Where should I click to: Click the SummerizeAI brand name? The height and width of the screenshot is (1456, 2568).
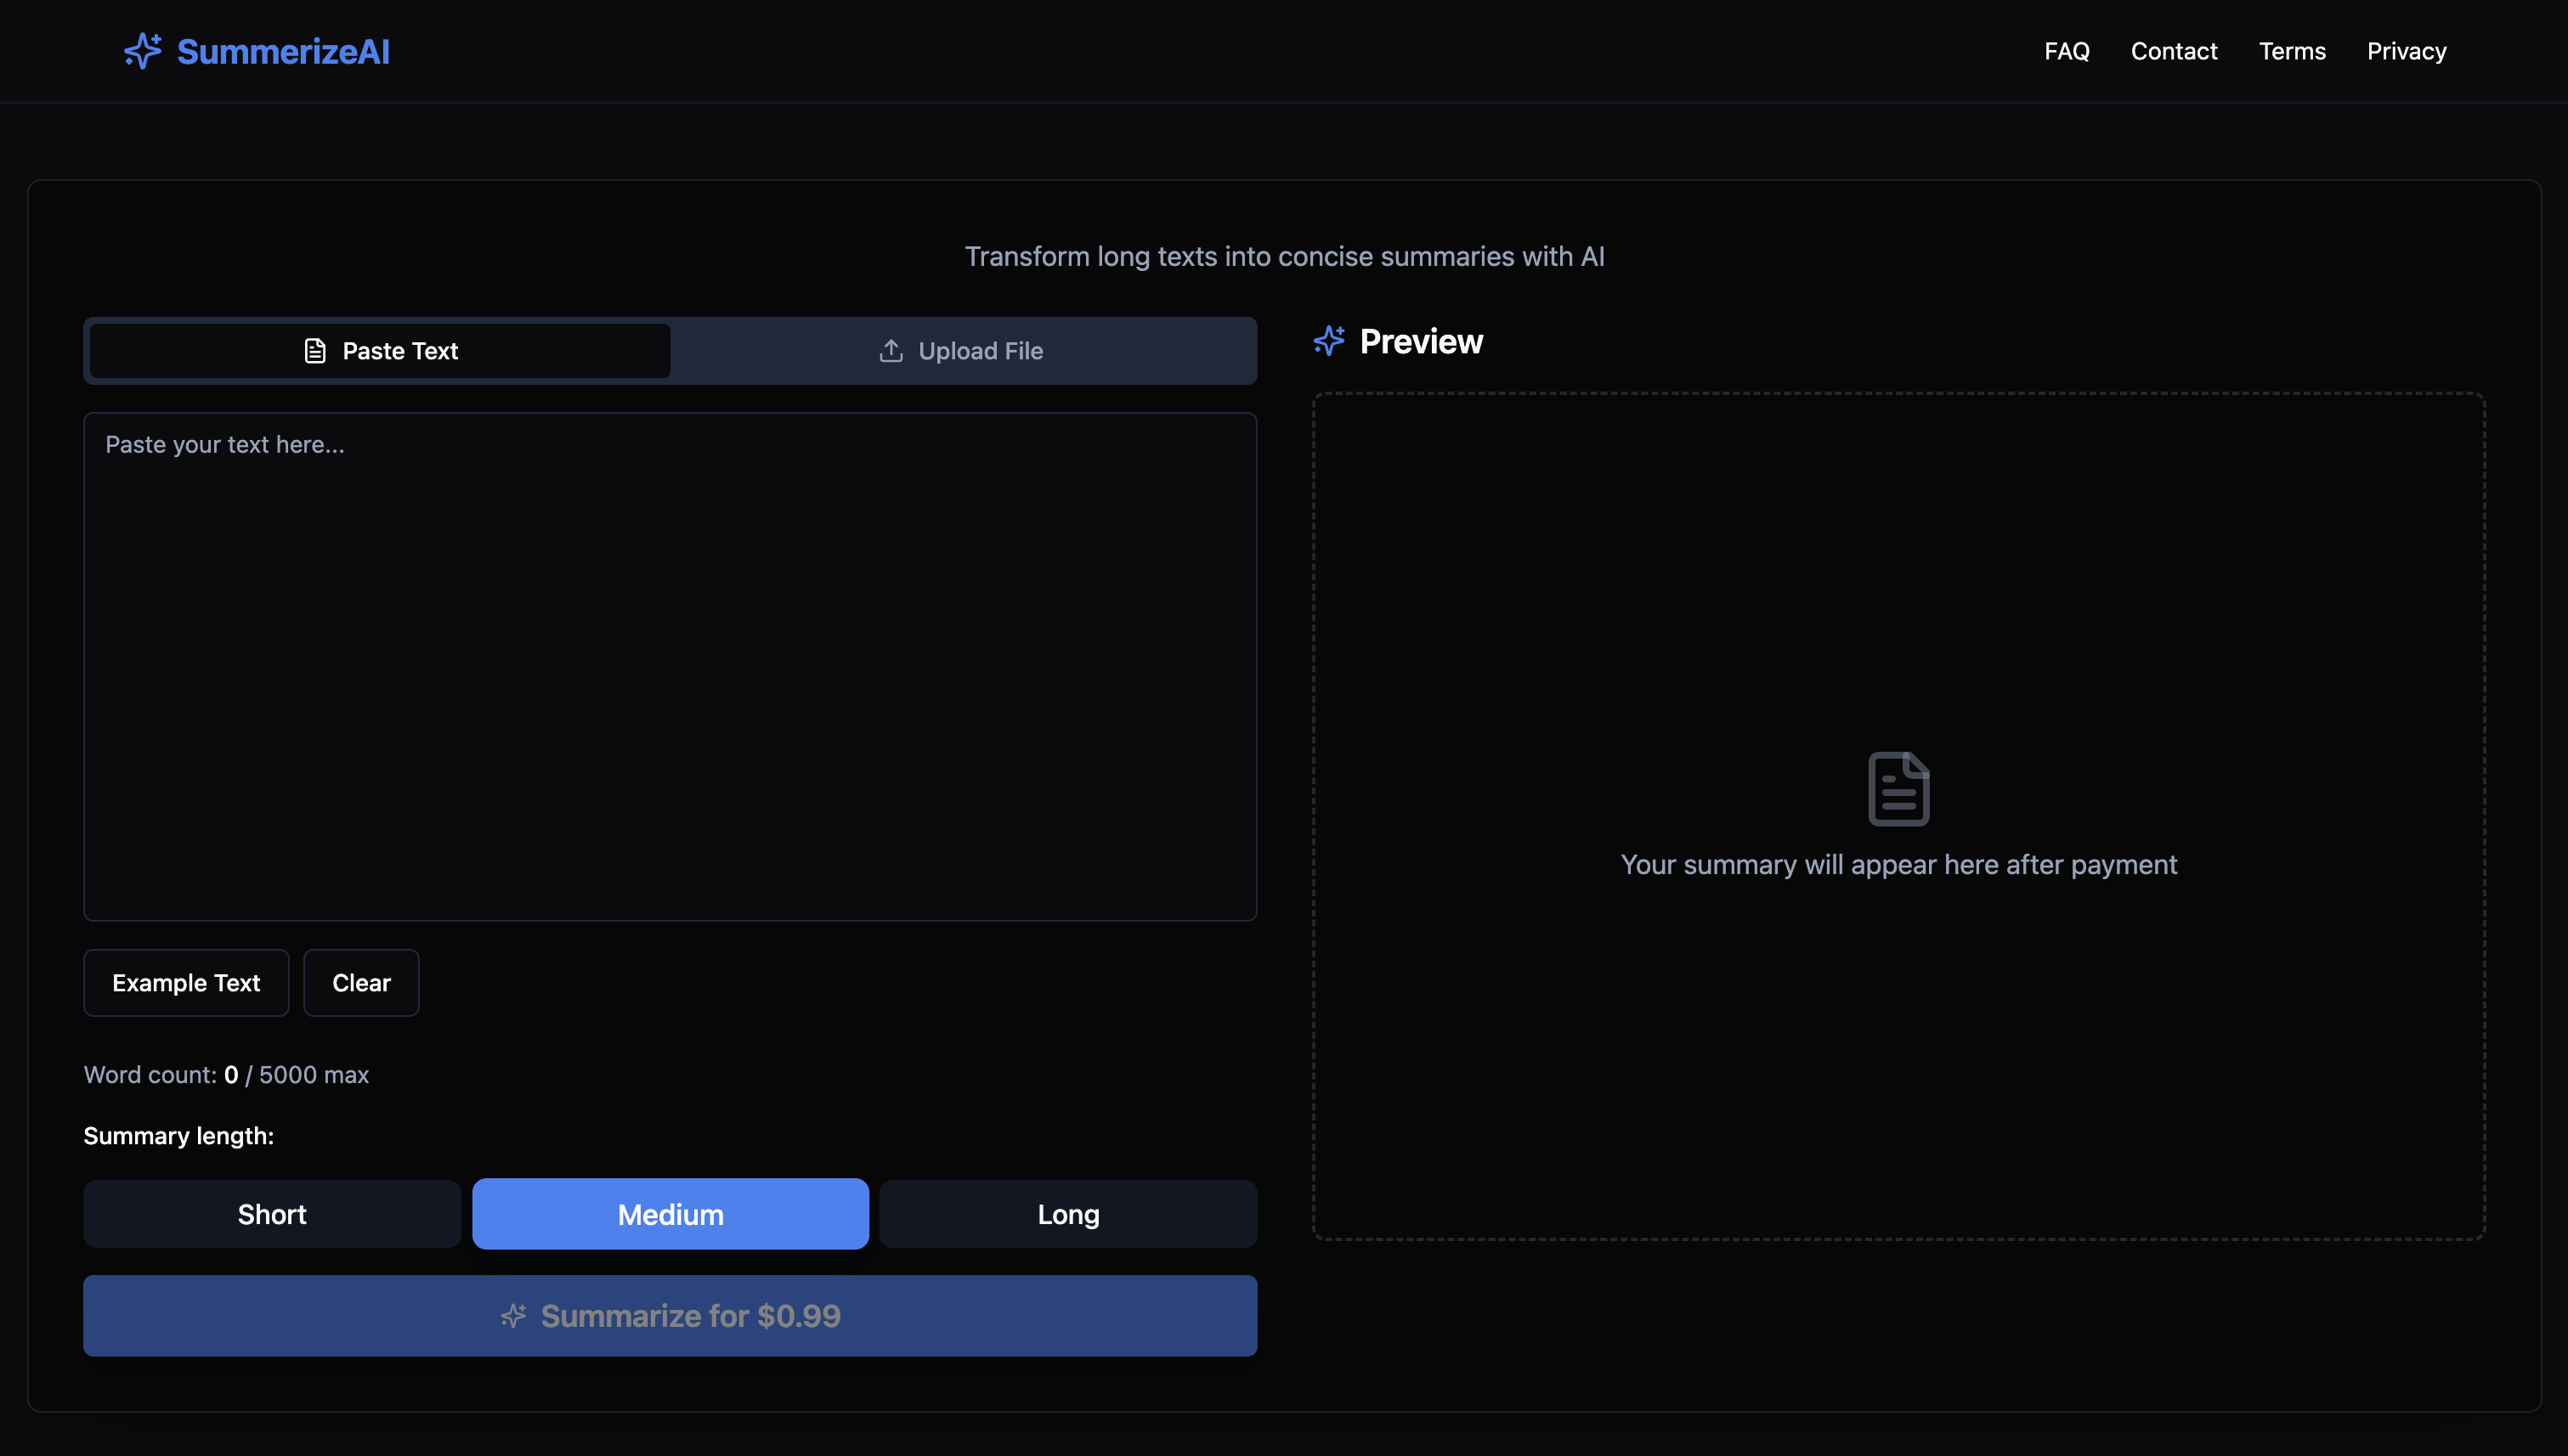point(283,52)
